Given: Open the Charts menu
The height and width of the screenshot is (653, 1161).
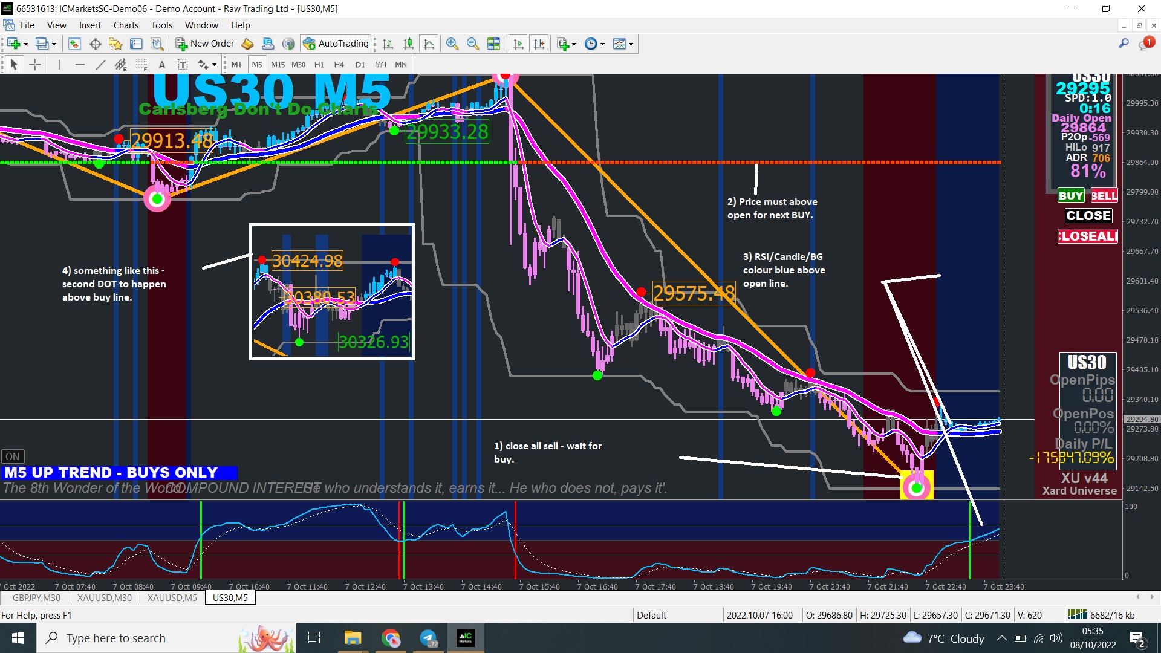Looking at the screenshot, I should [x=126, y=25].
